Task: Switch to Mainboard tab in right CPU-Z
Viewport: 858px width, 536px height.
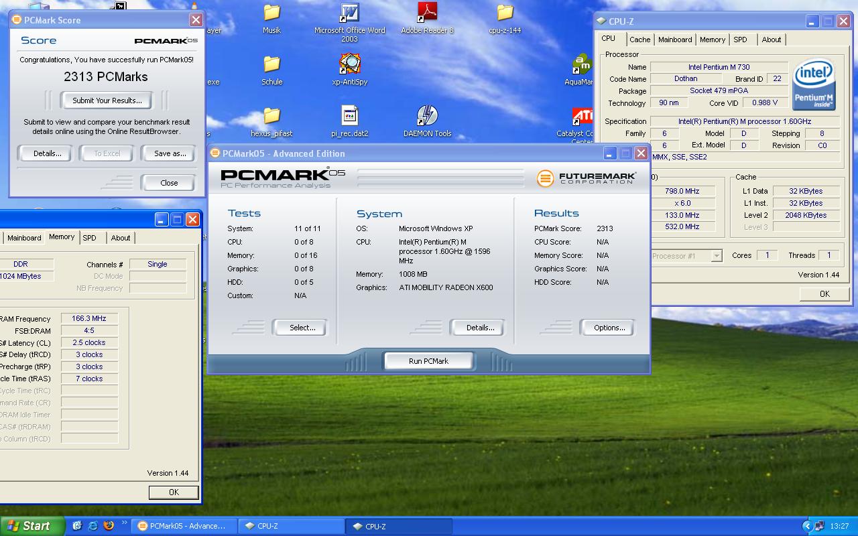Action: pyautogui.click(x=675, y=40)
